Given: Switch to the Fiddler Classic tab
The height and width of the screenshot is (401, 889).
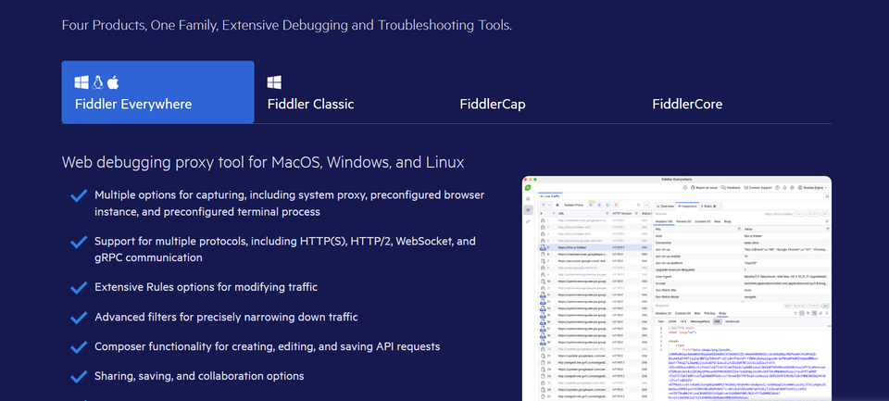Looking at the screenshot, I should point(310,104).
